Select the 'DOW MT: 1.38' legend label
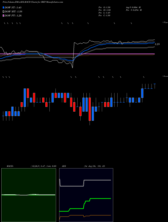Viewport: 168px width, 222px height. [13, 11]
